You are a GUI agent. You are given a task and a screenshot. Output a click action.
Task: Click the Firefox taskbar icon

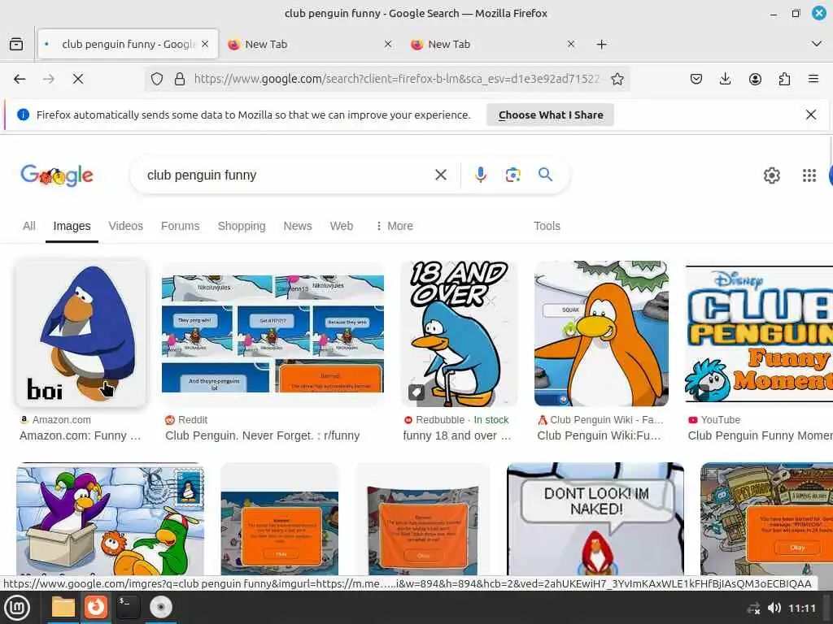96,608
